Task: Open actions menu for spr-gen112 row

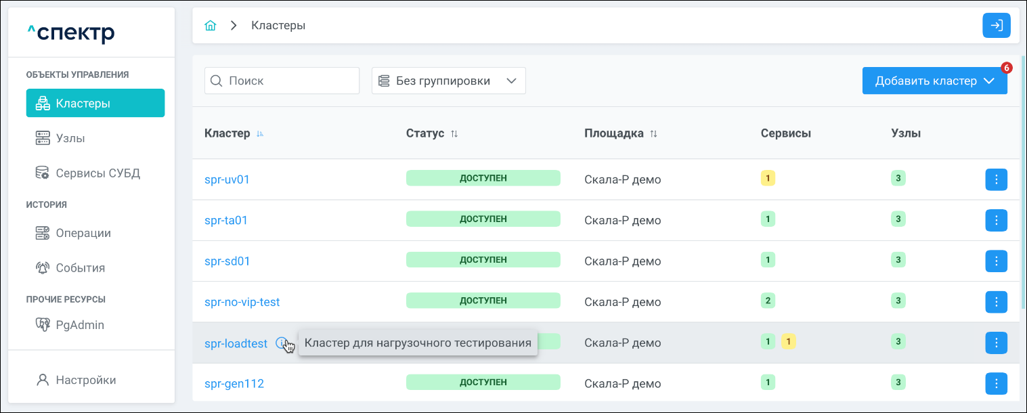Action: click(996, 383)
